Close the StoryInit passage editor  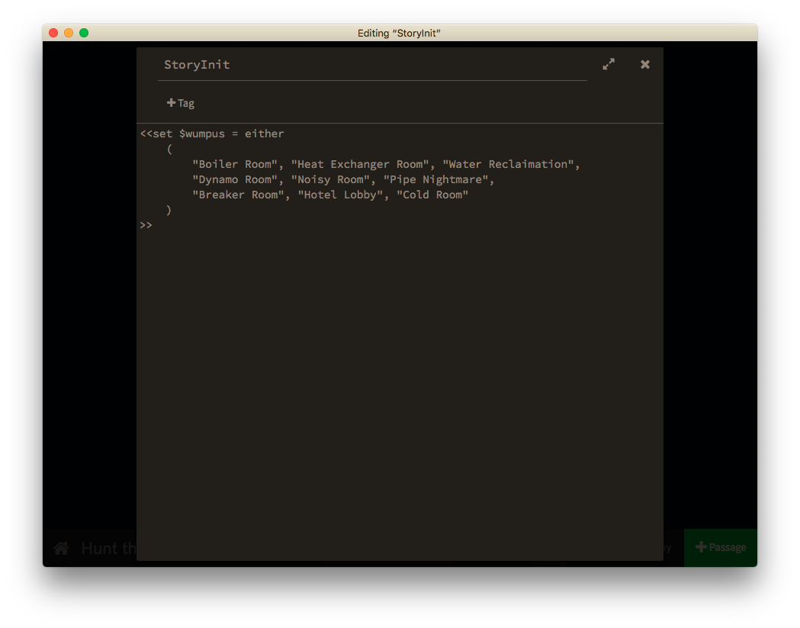pos(644,64)
